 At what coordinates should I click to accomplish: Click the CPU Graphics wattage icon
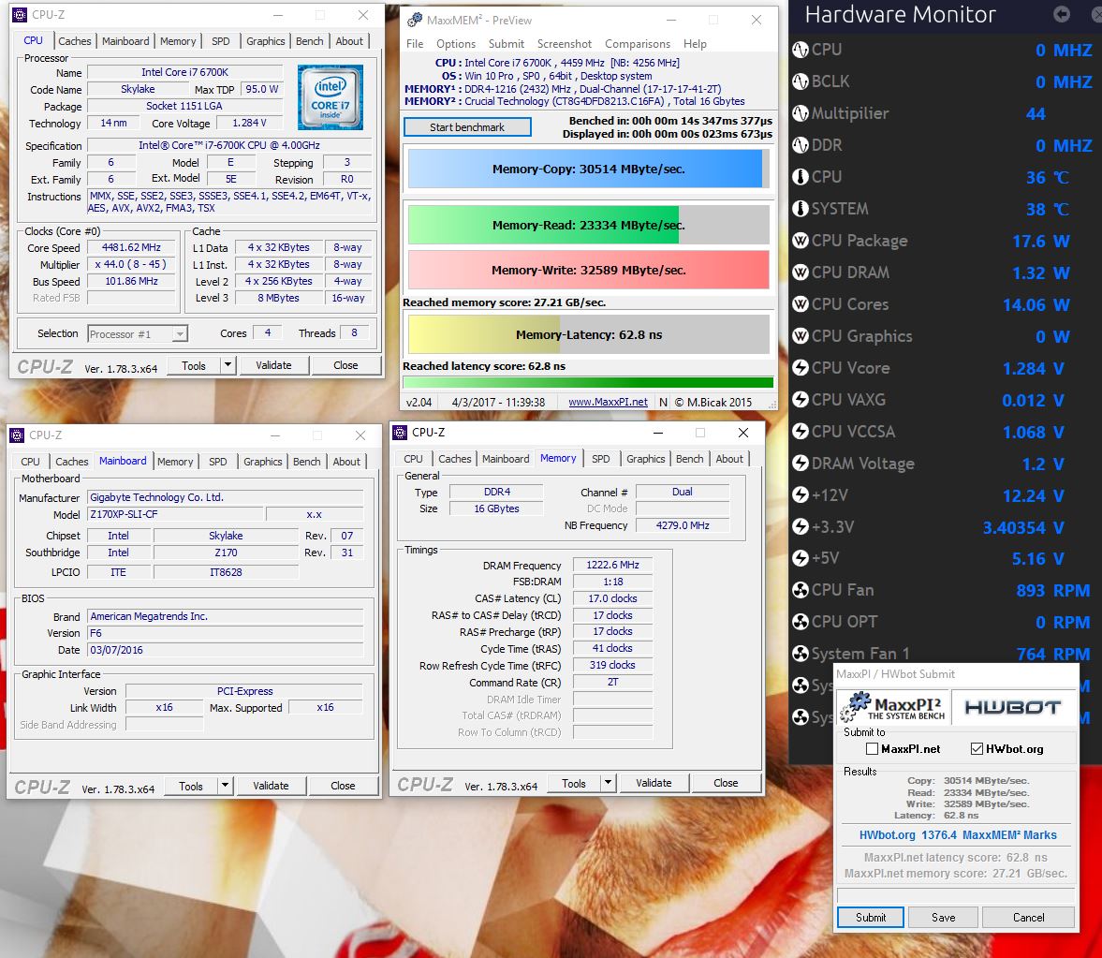click(x=801, y=336)
